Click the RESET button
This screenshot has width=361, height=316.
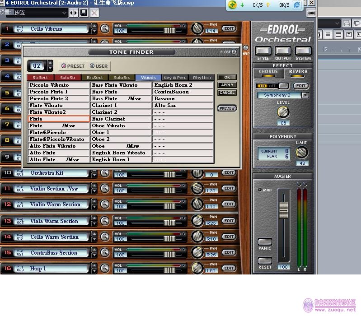coord(265,260)
